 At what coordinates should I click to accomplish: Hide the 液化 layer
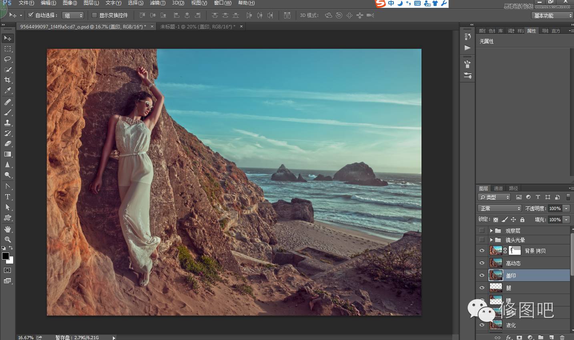click(x=482, y=325)
